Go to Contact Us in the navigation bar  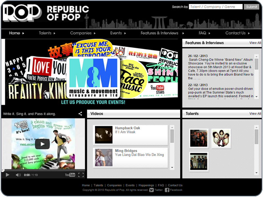pyautogui.click(x=235, y=33)
